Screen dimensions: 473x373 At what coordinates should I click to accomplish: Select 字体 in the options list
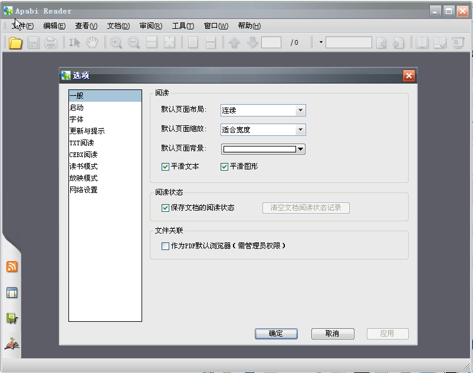pos(105,119)
